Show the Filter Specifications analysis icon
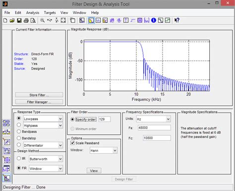 pyautogui.click(x=82, y=20)
